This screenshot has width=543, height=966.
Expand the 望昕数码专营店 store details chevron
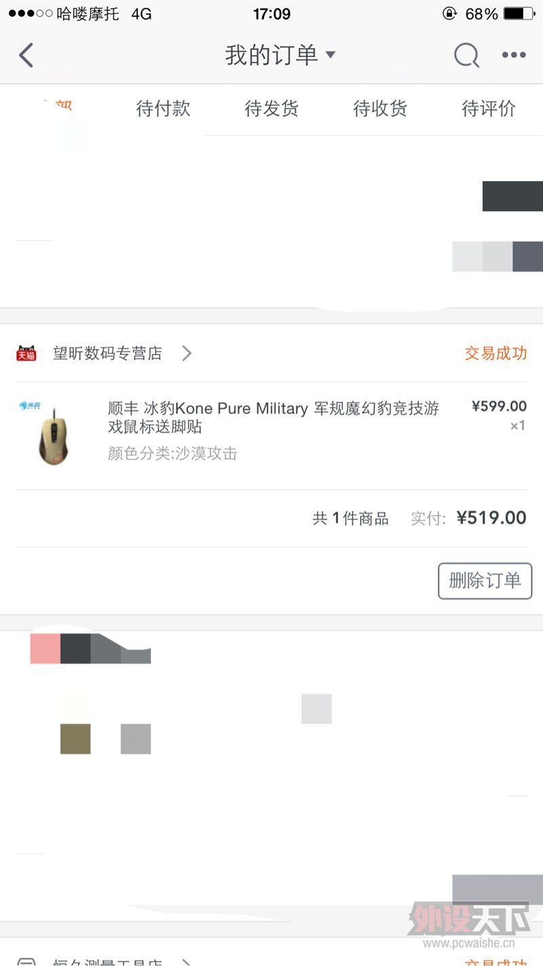(x=186, y=353)
